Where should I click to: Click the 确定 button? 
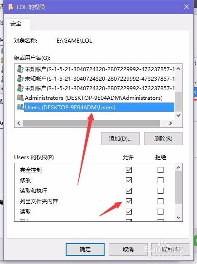coord(85,249)
